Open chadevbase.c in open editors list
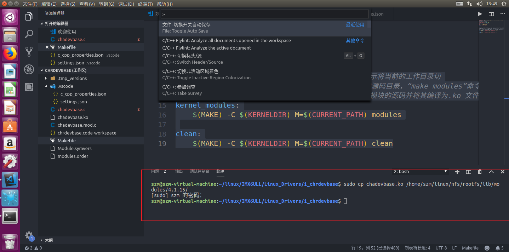 (91, 39)
